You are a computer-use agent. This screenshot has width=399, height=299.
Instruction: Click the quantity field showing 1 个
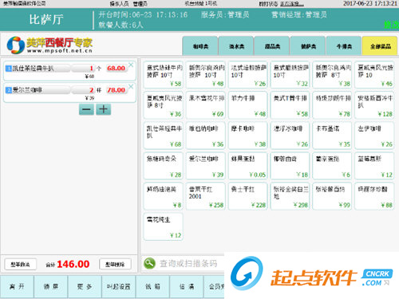coord(83,69)
